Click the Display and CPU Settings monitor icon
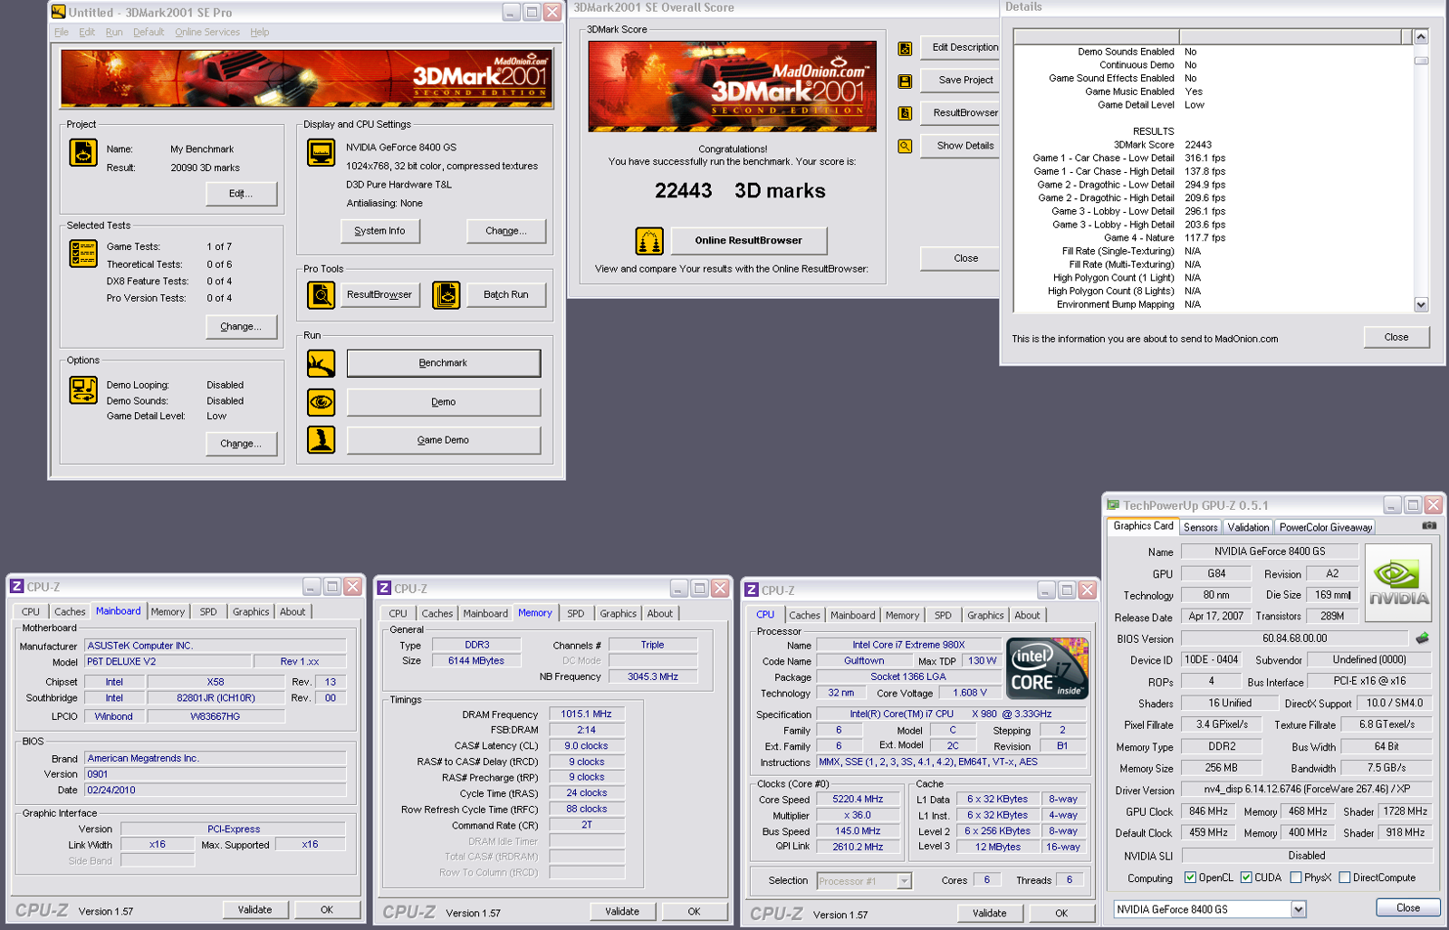Image resolution: width=1449 pixels, height=930 pixels. [x=321, y=153]
